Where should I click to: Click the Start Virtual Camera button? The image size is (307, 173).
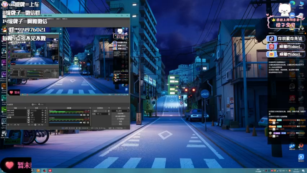click(120, 116)
